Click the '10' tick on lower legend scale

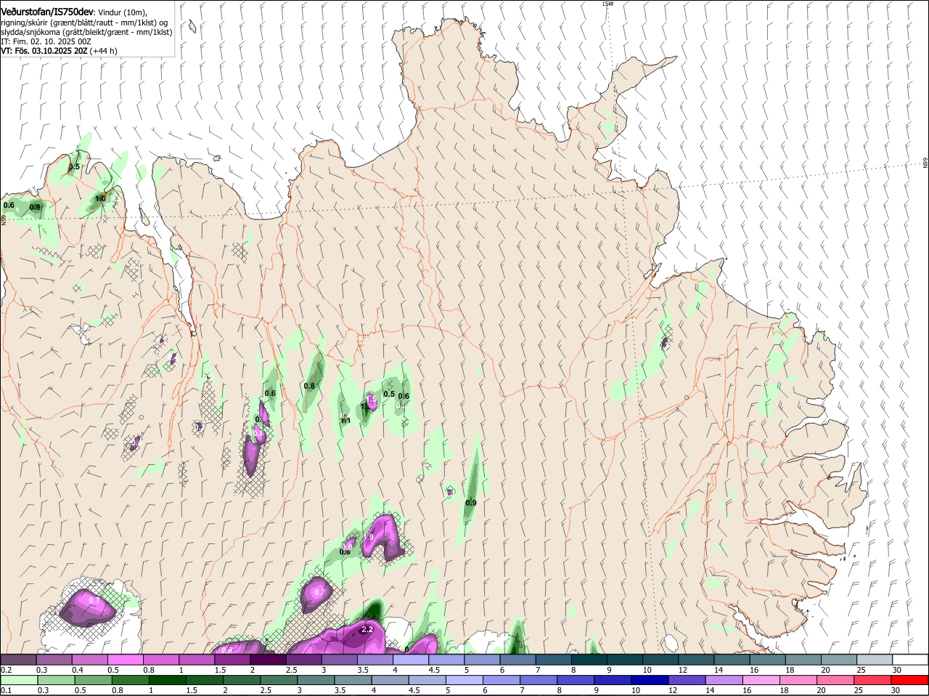(x=635, y=690)
